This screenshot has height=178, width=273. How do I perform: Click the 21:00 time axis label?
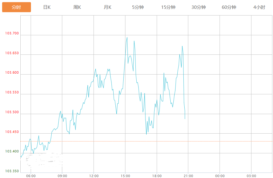coord(188,176)
